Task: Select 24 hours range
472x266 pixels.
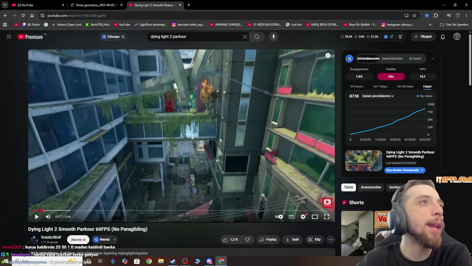Action: (x=357, y=86)
